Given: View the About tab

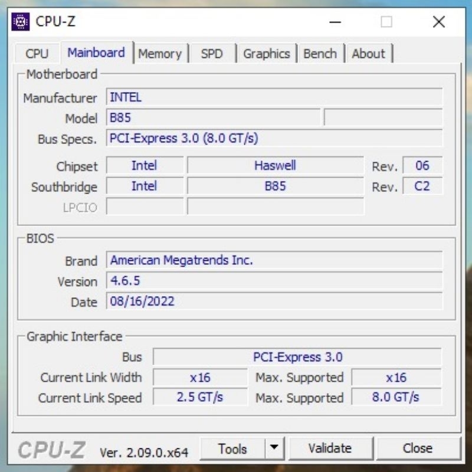Looking at the screenshot, I should pyautogui.click(x=368, y=54).
